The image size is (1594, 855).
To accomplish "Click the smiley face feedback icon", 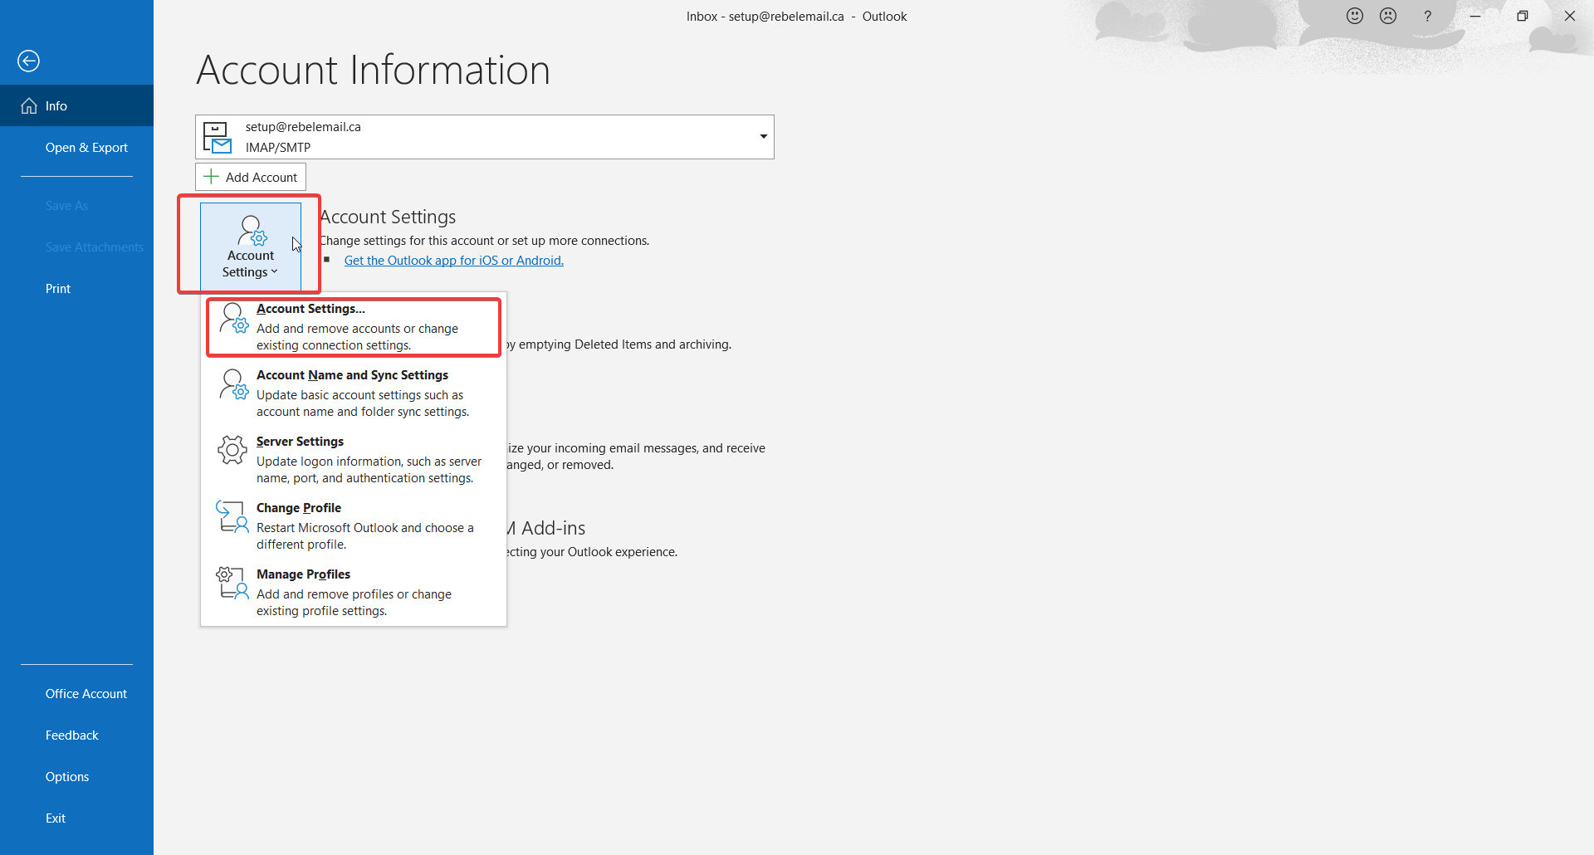I will click(x=1355, y=16).
